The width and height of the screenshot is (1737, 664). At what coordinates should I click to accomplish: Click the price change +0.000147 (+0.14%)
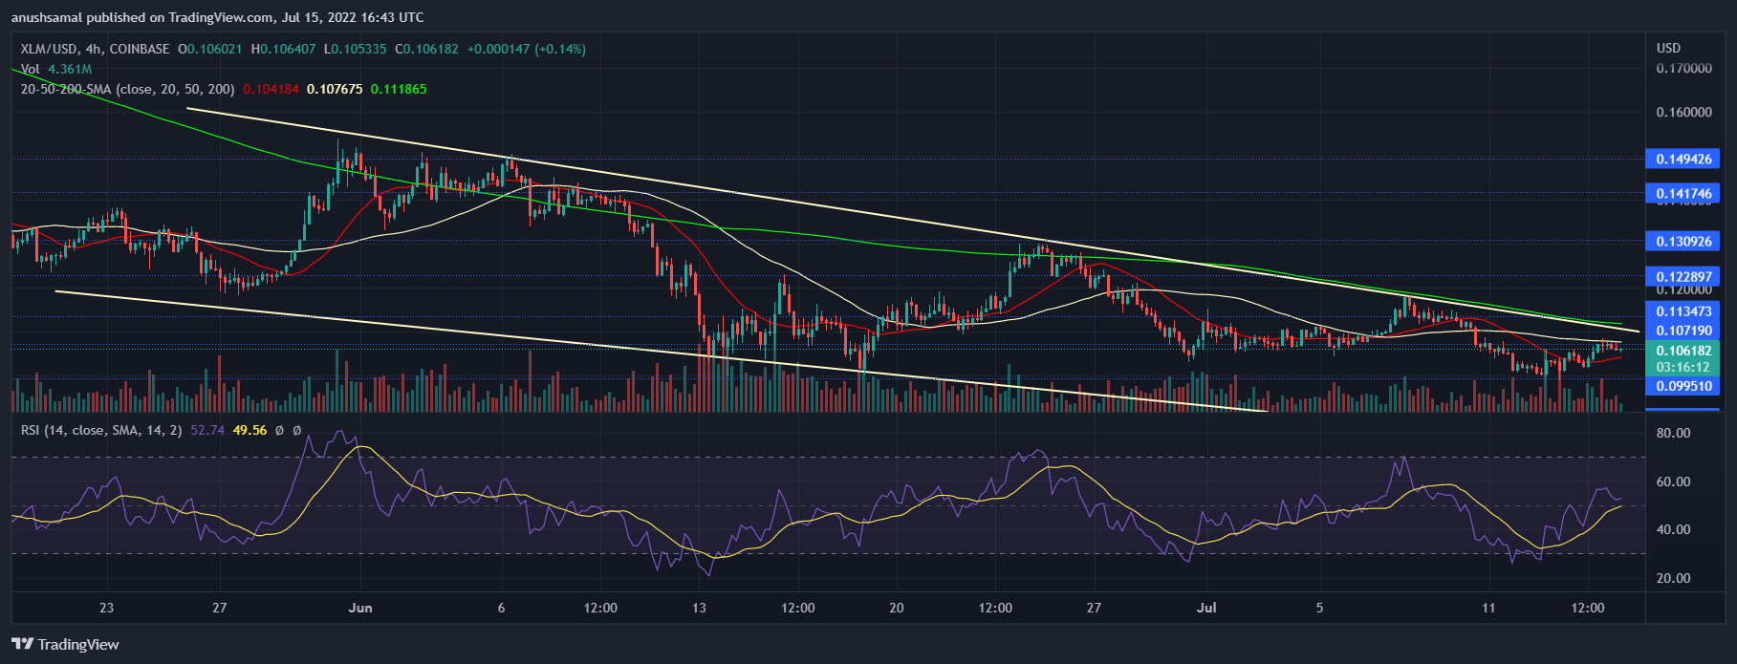(527, 49)
